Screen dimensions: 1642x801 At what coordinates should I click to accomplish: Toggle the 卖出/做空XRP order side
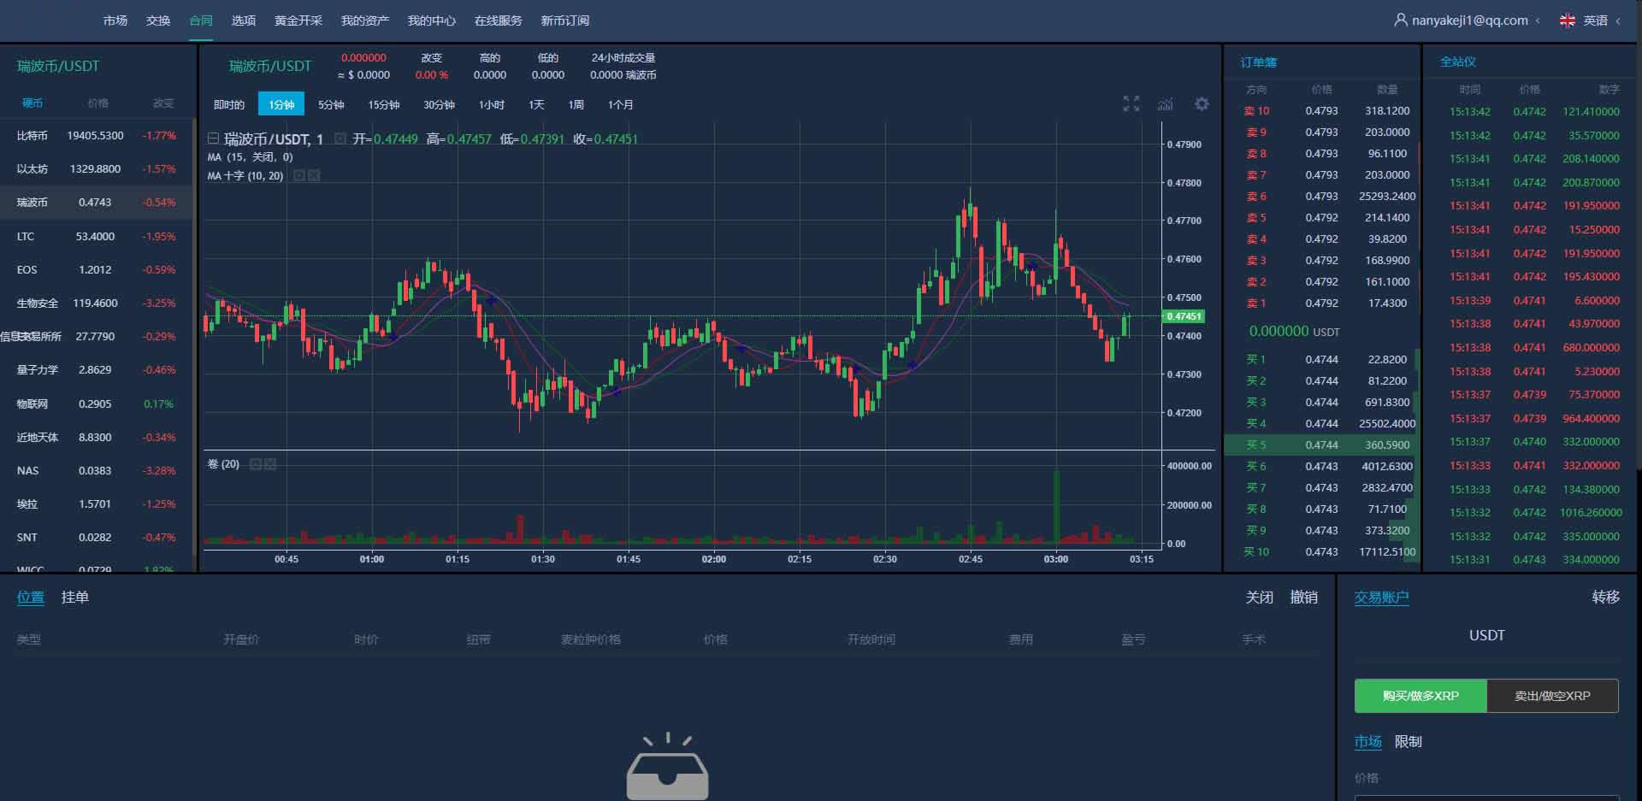(x=1552, y=696)
